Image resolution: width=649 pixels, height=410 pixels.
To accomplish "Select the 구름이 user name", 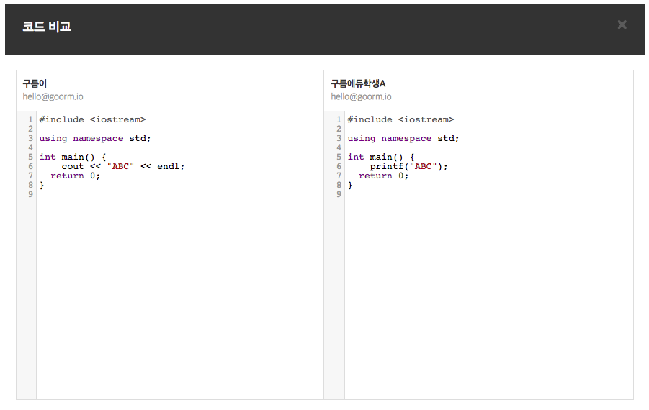I will (x=35, y=83).
